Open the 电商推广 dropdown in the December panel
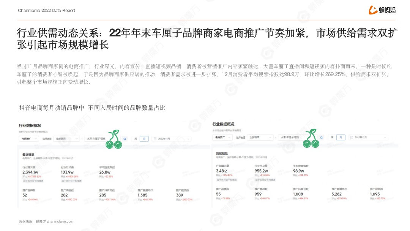 click(x=222, y=137)
